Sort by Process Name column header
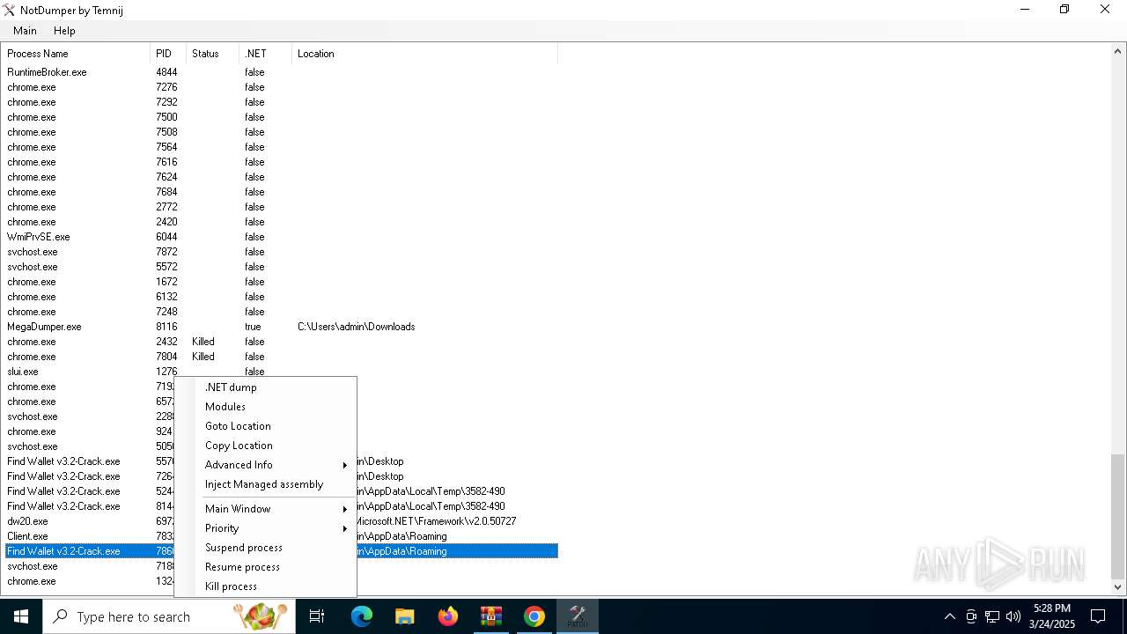1127x634 pixels. pyautogui.click(x=76, y=54)
